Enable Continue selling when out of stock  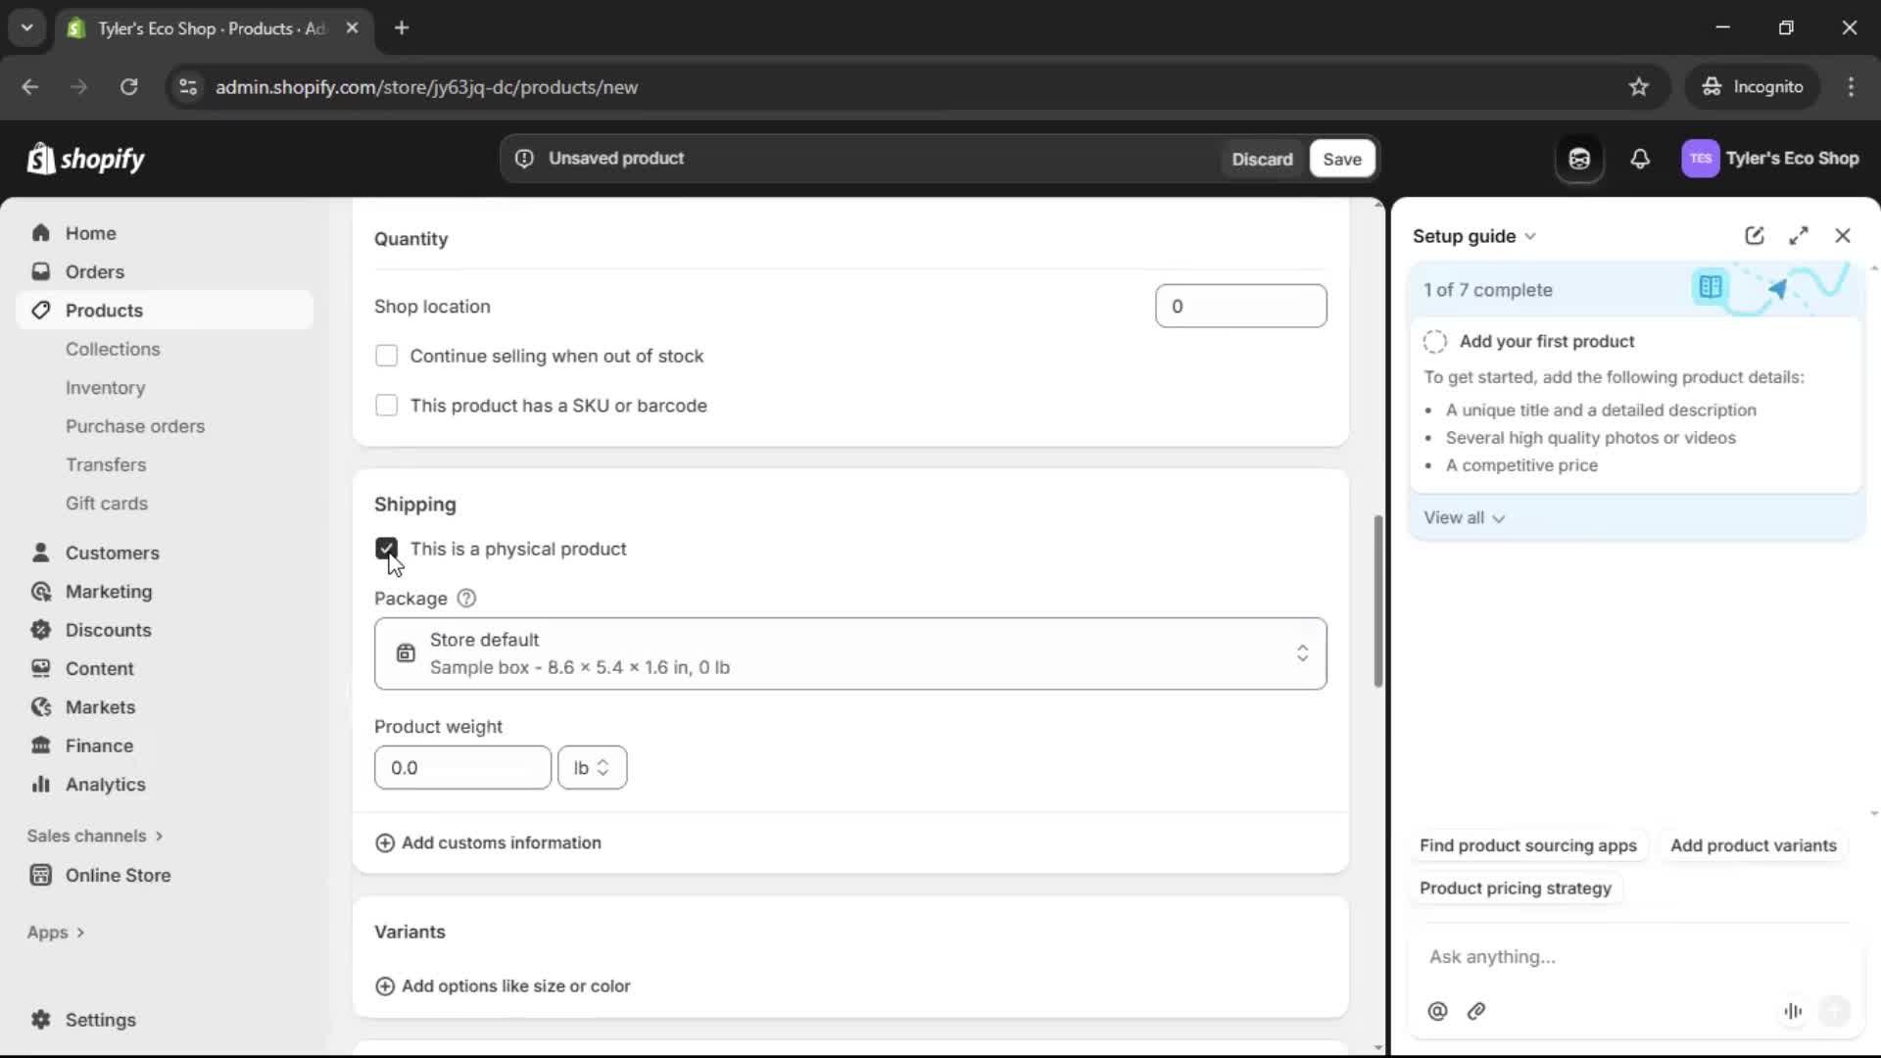tap(386, 356)
